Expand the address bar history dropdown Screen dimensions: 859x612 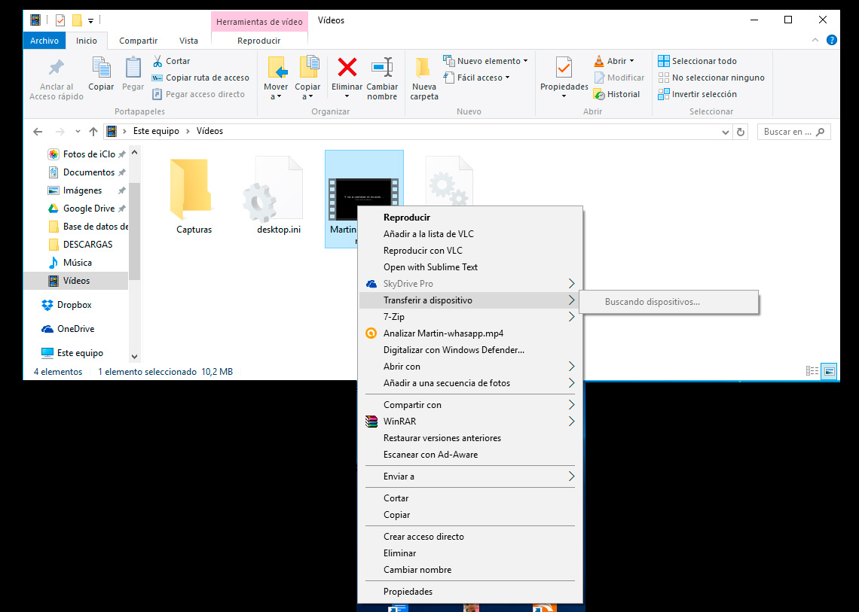(x=726, y=132)
